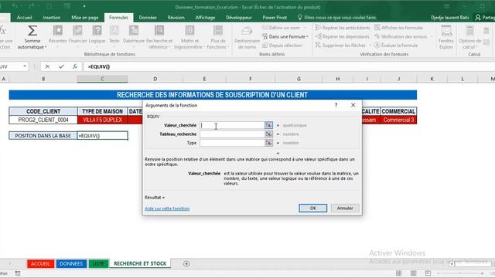This screenshot has height=278, width=495.
Task: Open Maths et trigonométrie functions
Action: pyautogui.click(x=189, y=37)
